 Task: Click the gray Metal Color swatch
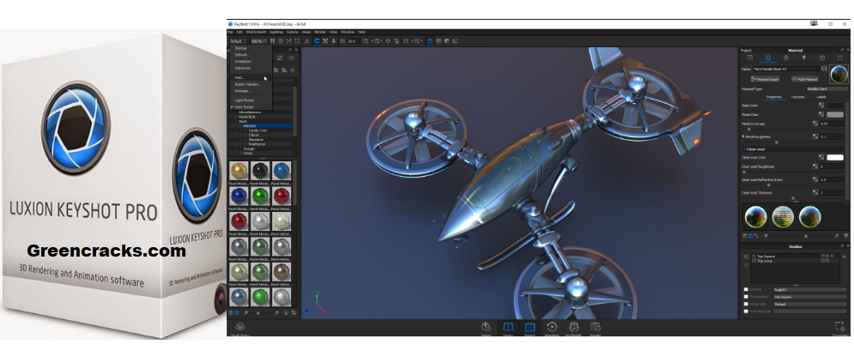(x=835, y=114)
